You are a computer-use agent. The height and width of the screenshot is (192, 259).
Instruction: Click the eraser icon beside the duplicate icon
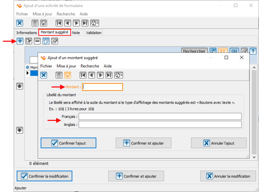pyautogui.click(x=55, y=41)
